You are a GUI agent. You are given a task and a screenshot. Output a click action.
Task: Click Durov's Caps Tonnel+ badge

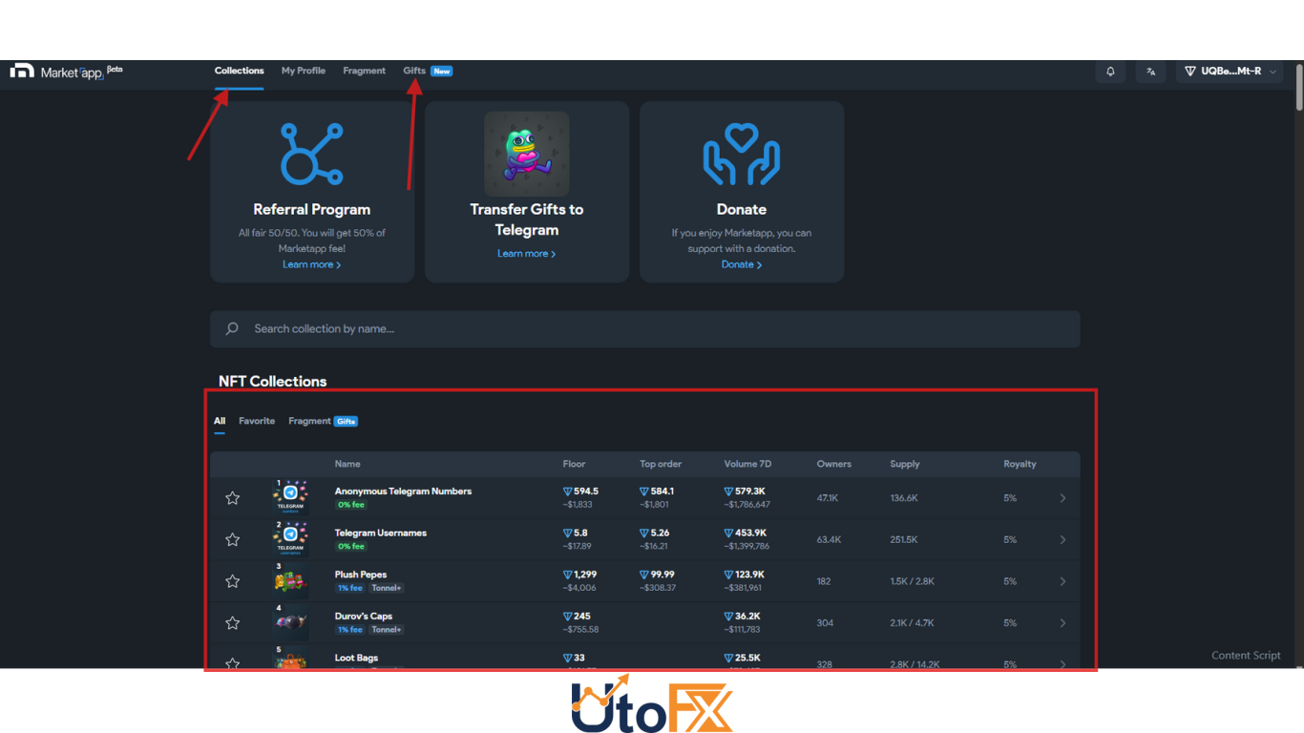point(387,630)
